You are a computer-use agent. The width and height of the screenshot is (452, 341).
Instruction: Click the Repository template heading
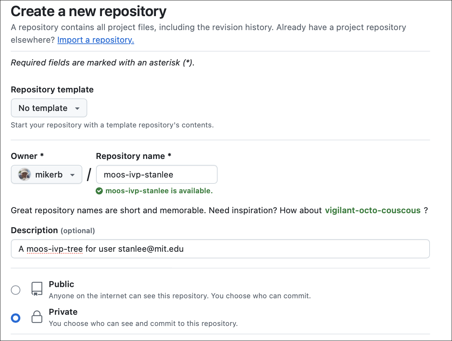[52, 90]
